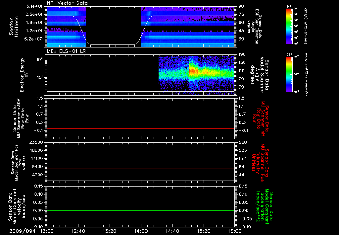This screenshot has height=235, width=339.
Task: Click the red 'MU Scanner Inh Raw Data' label
Action: click(x=260, y=119)
